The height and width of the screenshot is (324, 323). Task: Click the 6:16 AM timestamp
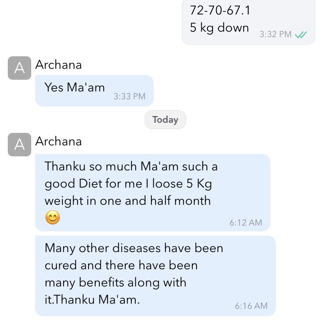tap(251, 306)
